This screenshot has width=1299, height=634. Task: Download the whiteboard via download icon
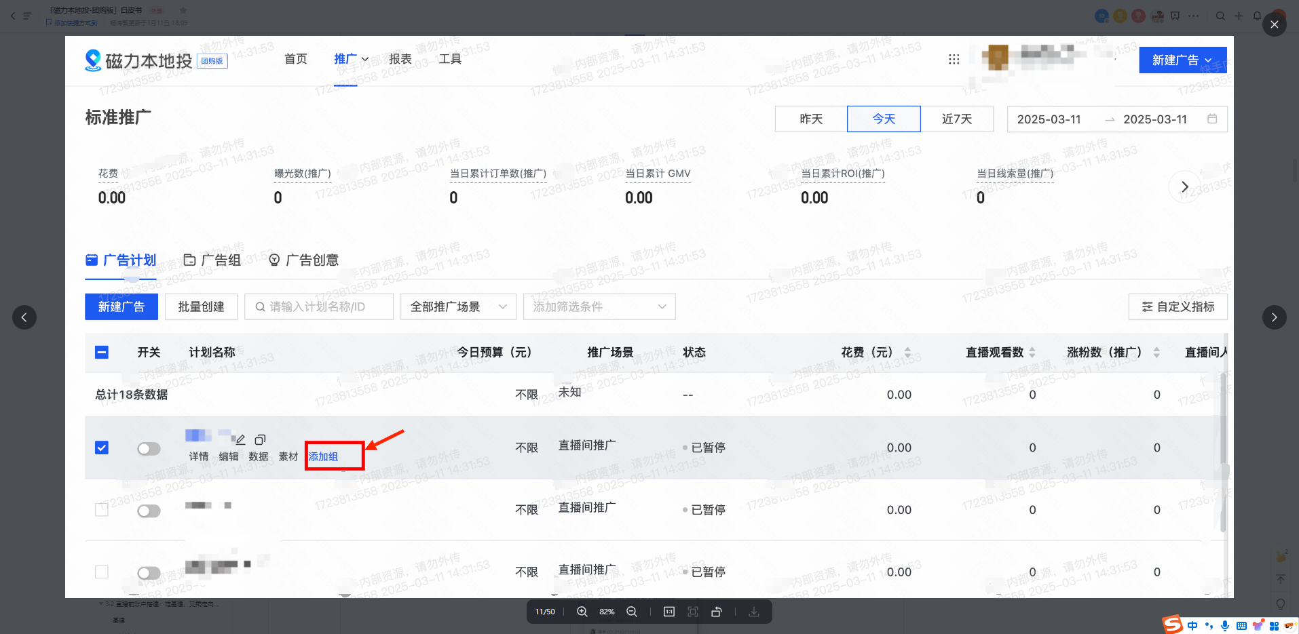(753, 611)
